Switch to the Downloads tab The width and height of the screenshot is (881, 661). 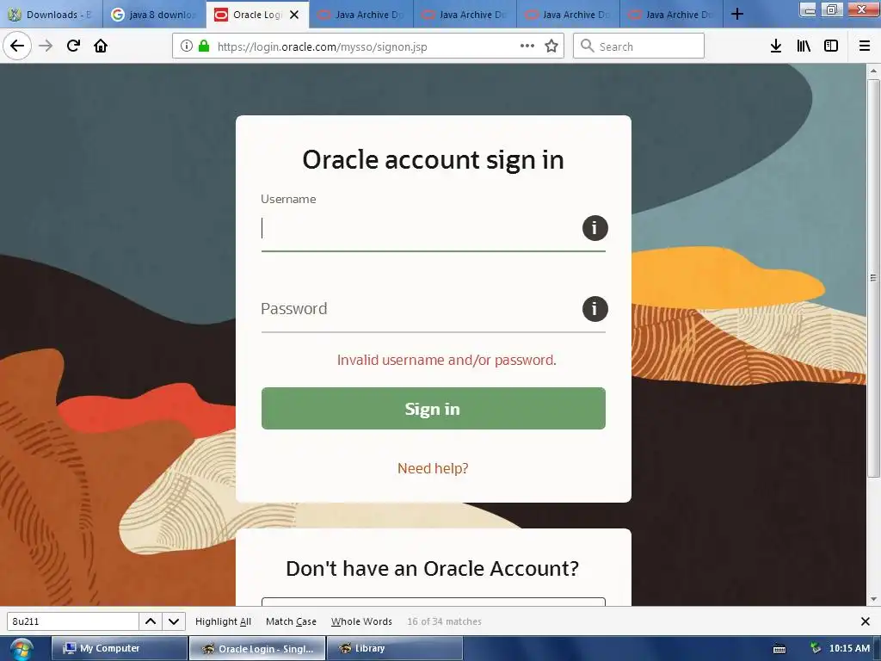click(51, 14)
